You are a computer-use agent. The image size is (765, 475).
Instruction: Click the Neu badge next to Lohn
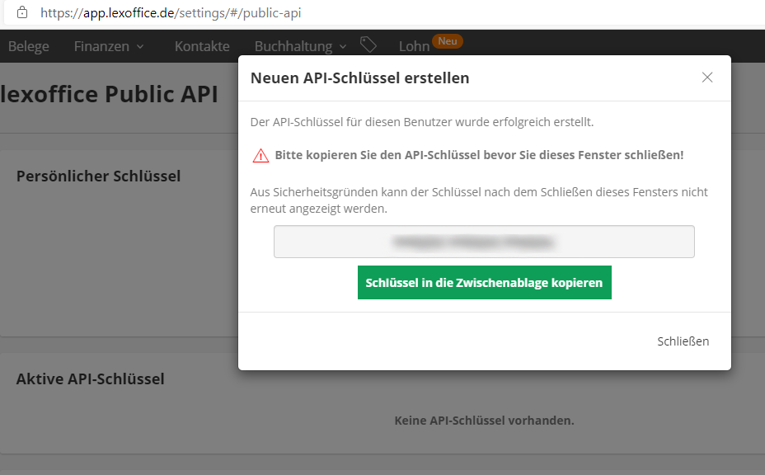coord(446,40)
